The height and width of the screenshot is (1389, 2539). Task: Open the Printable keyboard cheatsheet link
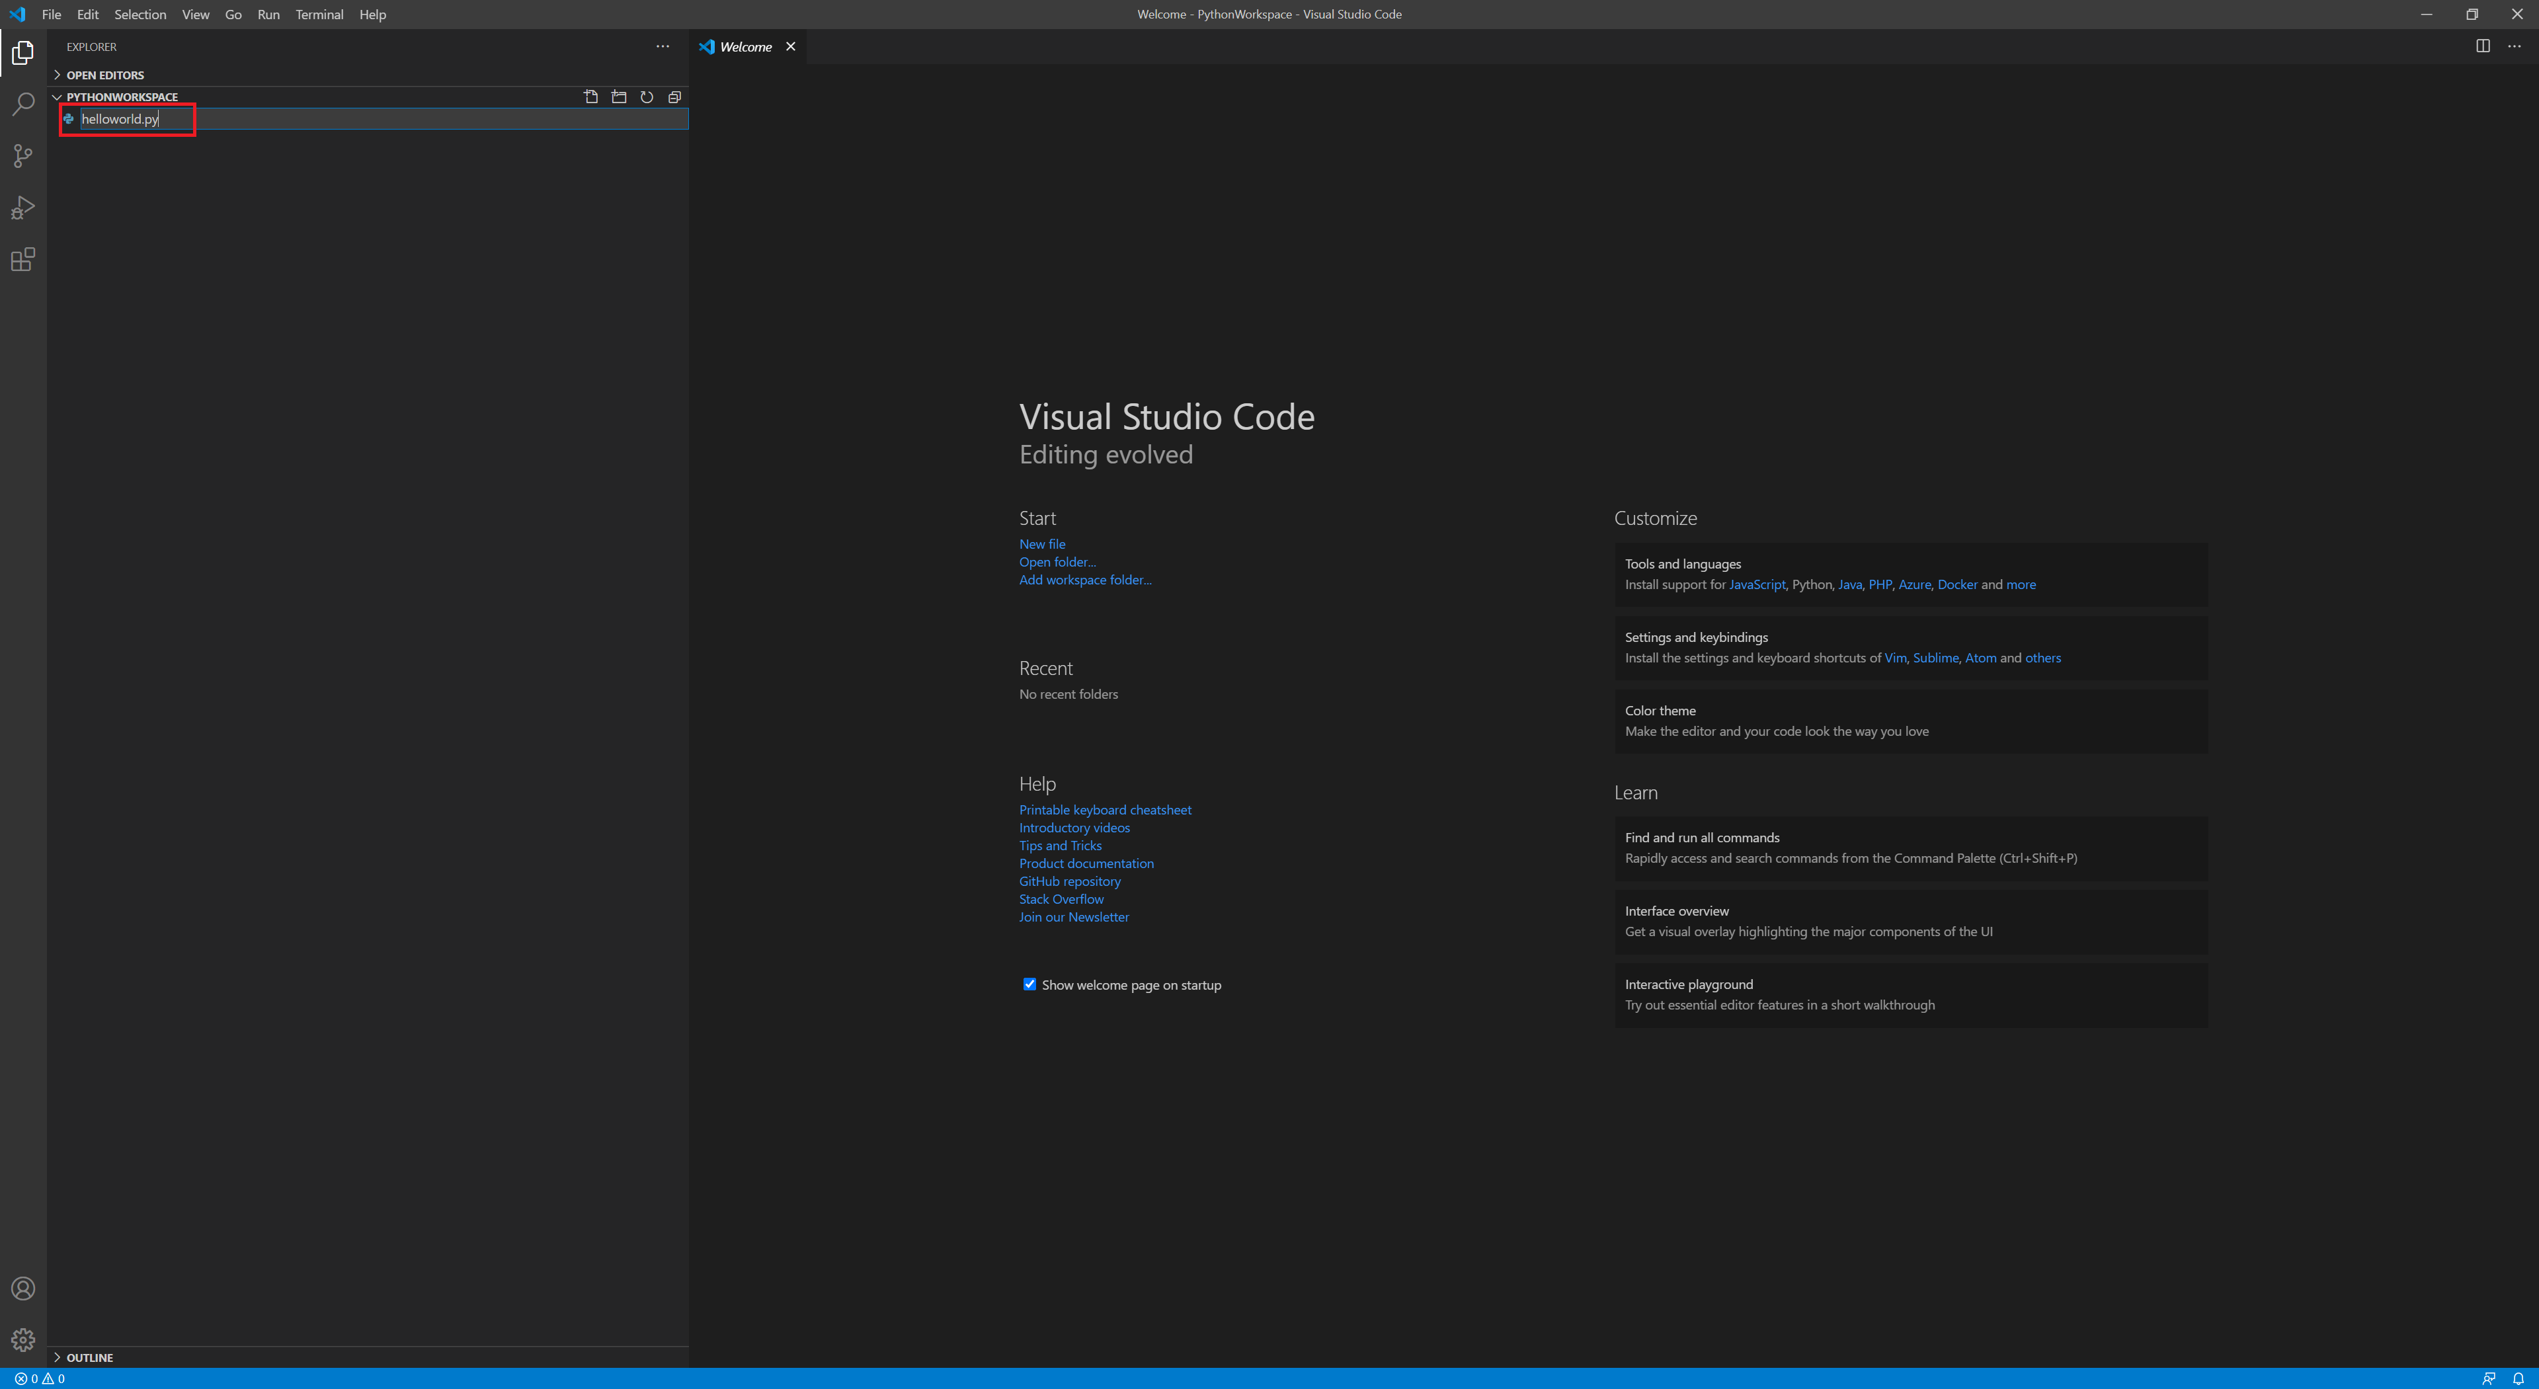[x=1105, y=809]
